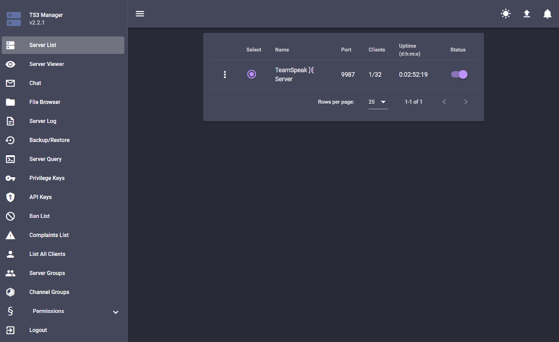Open the rows per page dropdown

(x=378, y=102)
